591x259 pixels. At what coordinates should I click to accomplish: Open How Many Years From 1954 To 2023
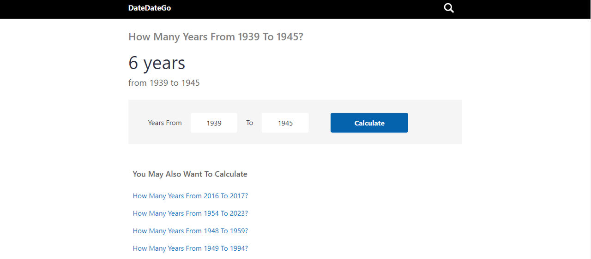pos(190,213)
